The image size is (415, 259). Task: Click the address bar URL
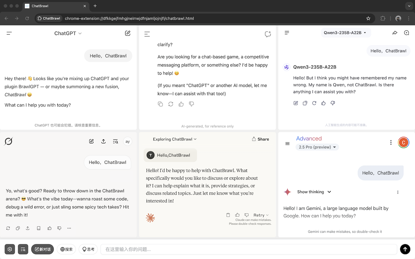(129, 18)
